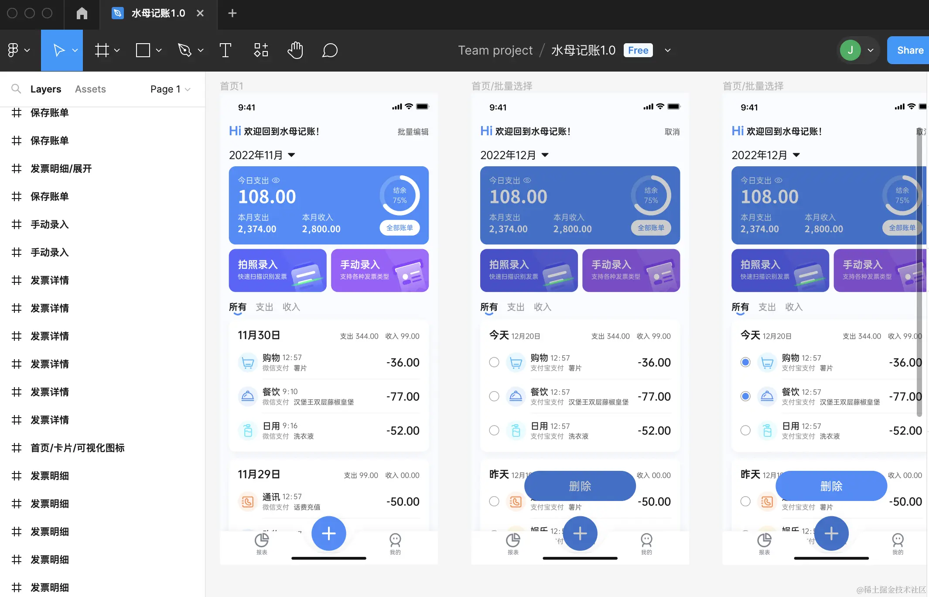The height and width of the screenshot is (597, 929).
Task: Click the layers search magnifier icon
Action: (16, 89)
